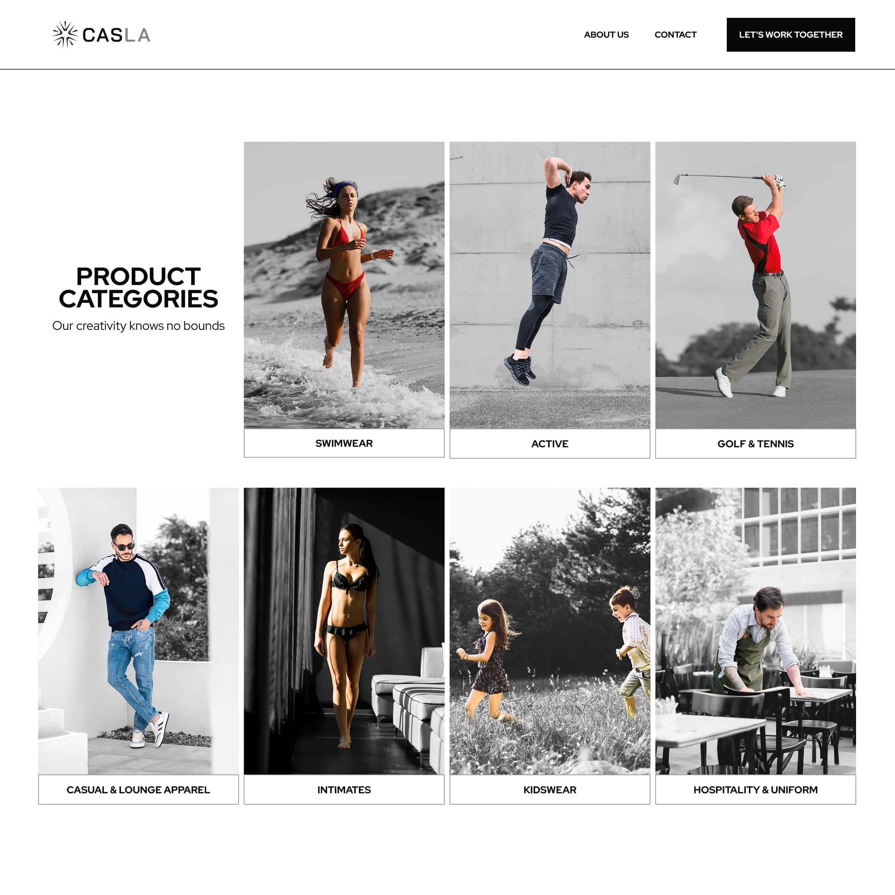Click the Let's Work Together button
This screenshot has height=895, width=895.
791,35
